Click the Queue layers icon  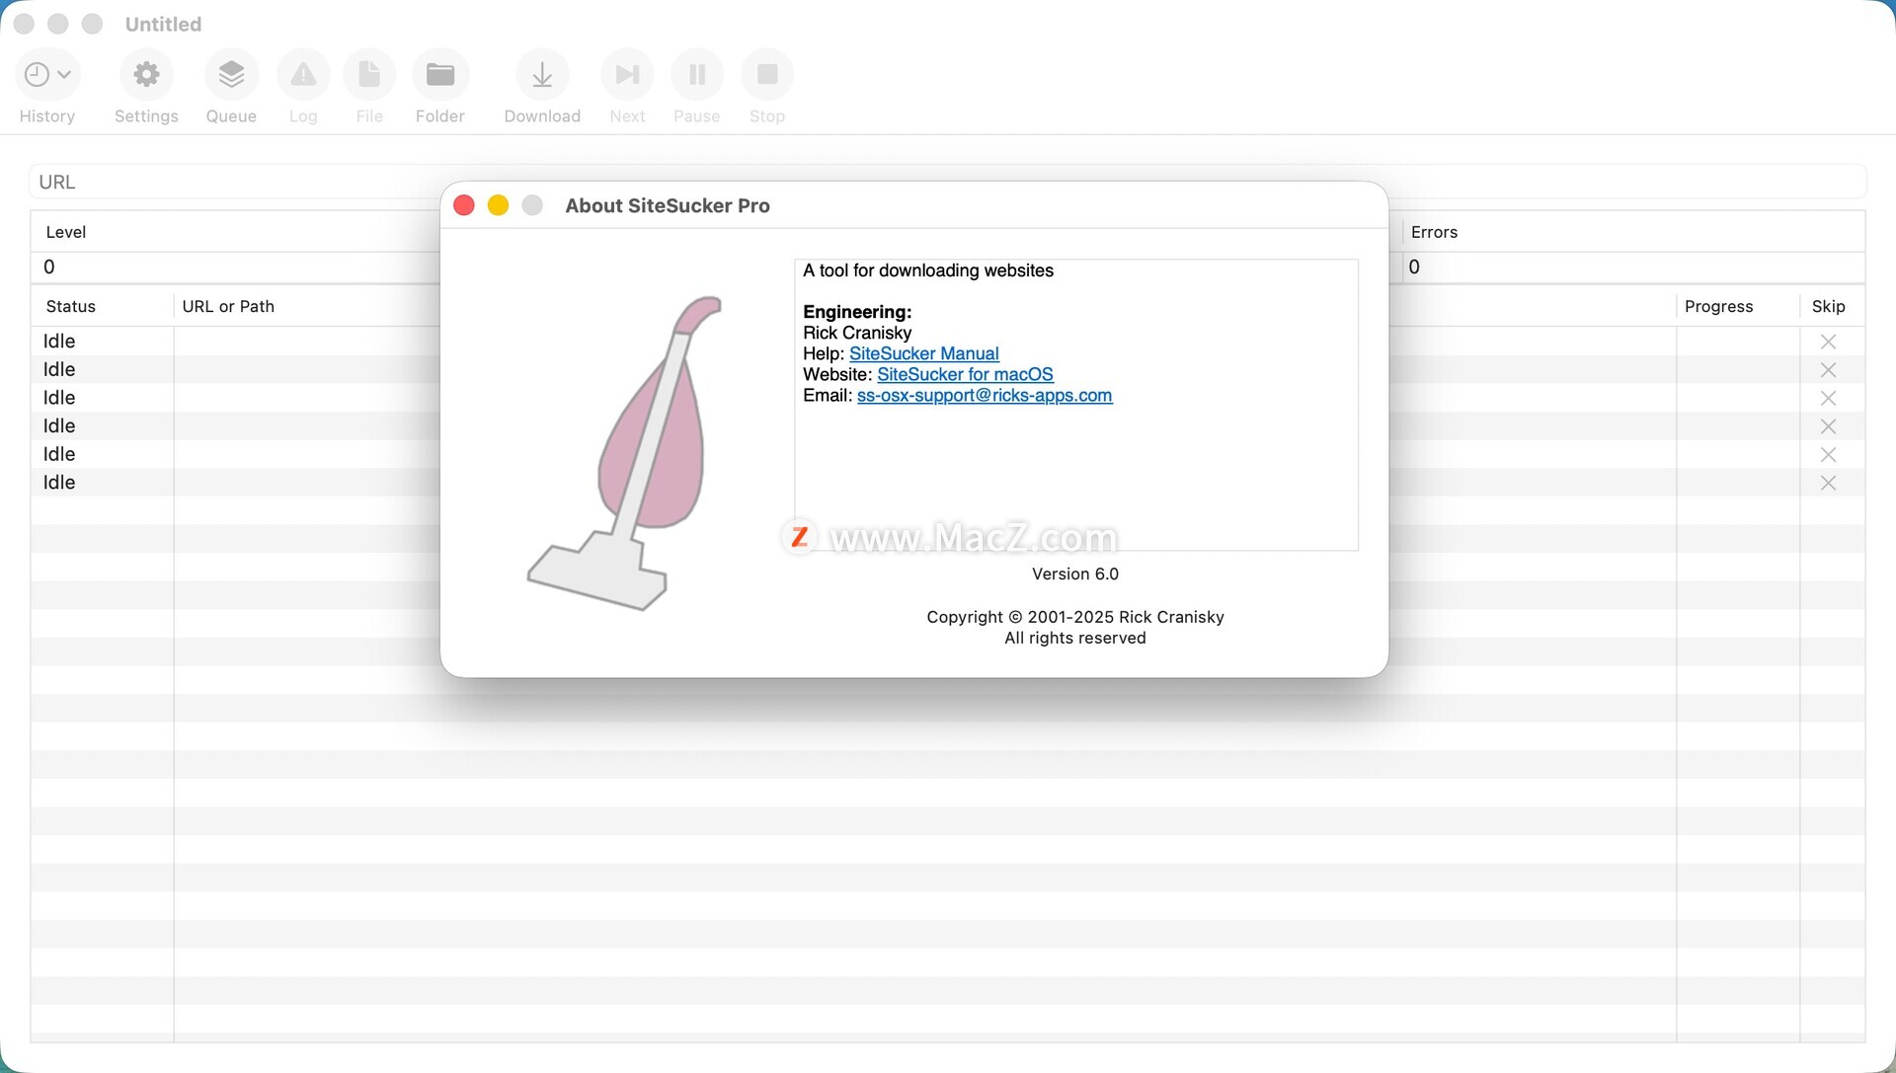tap(231, 75)
